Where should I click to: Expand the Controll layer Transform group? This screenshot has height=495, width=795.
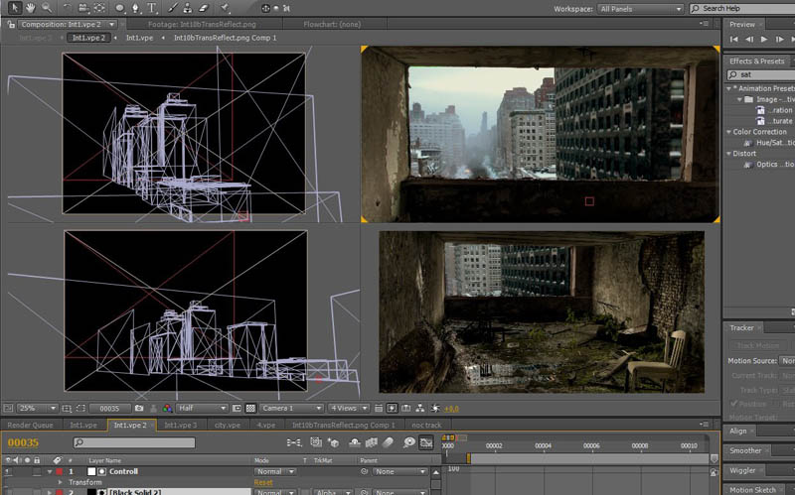point(60,482)
